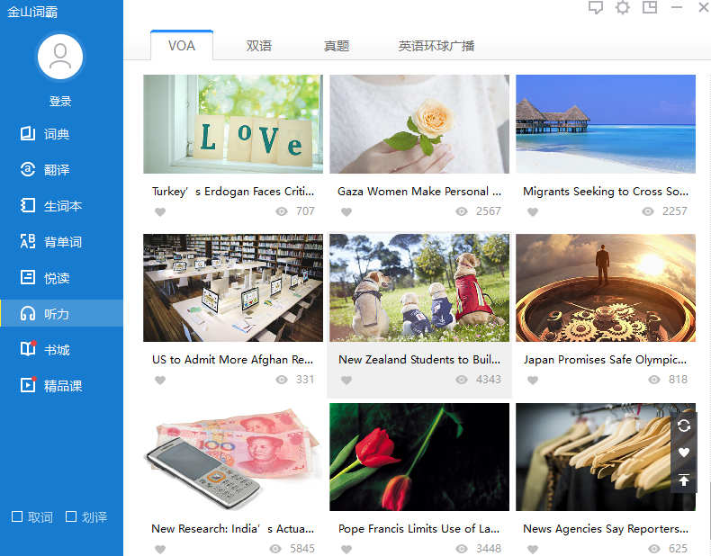
Task: Open the 书城 bookstore section
Action: (x=56, y=350)
